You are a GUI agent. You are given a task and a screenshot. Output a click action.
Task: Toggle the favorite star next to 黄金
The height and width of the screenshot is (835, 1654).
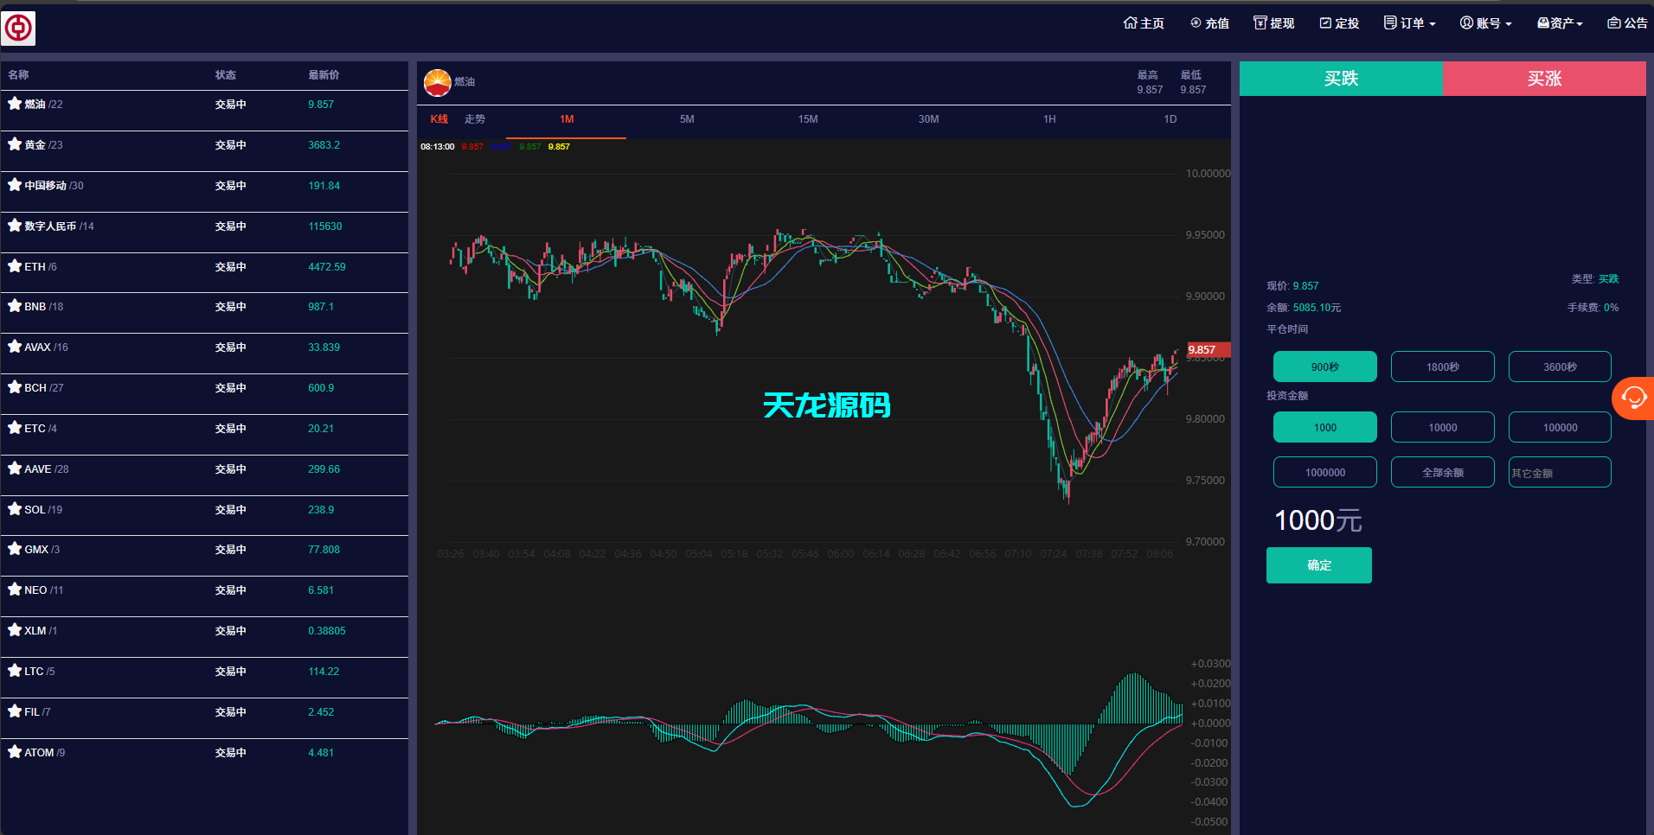point(14,143)
